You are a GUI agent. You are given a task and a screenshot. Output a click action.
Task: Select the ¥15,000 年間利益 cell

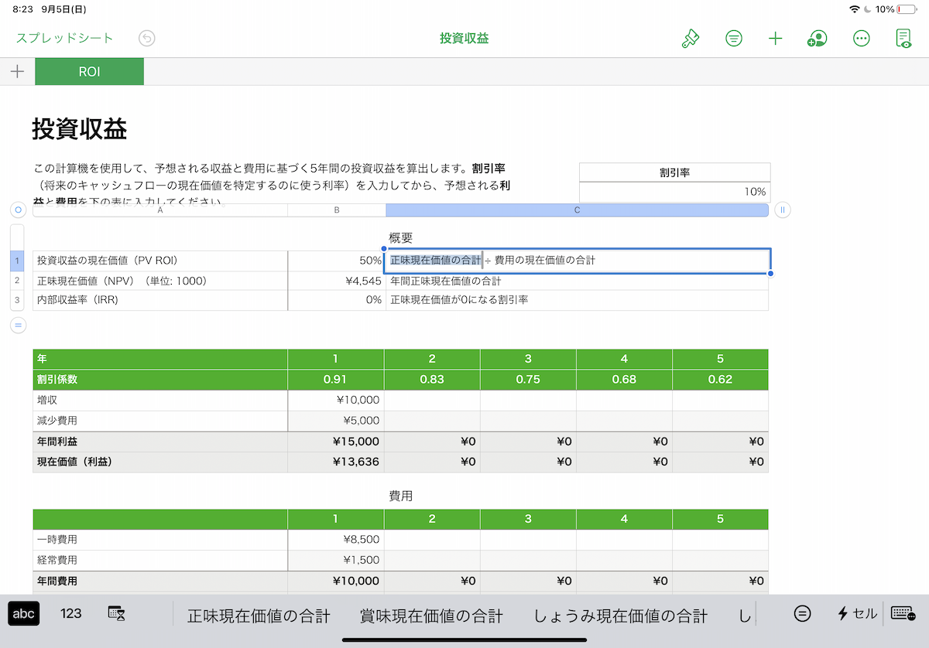click(336, 442)
